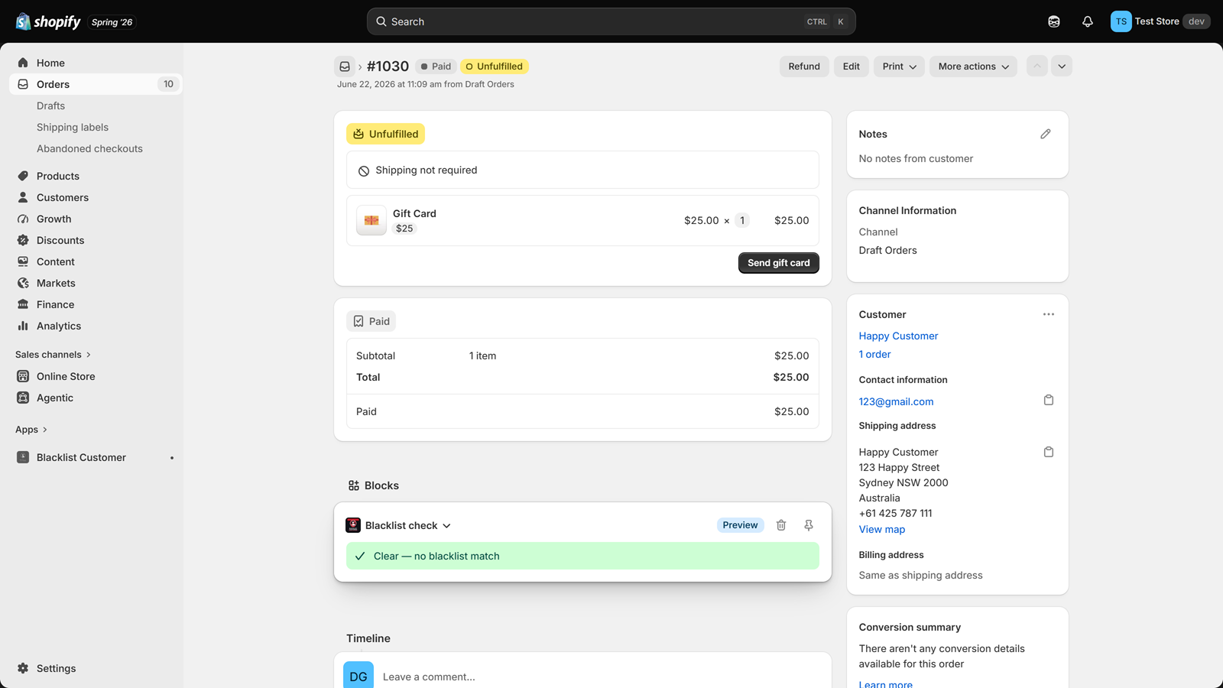Click the Blocks section heading
This screenshot has width=1223, height=688.
374,485
